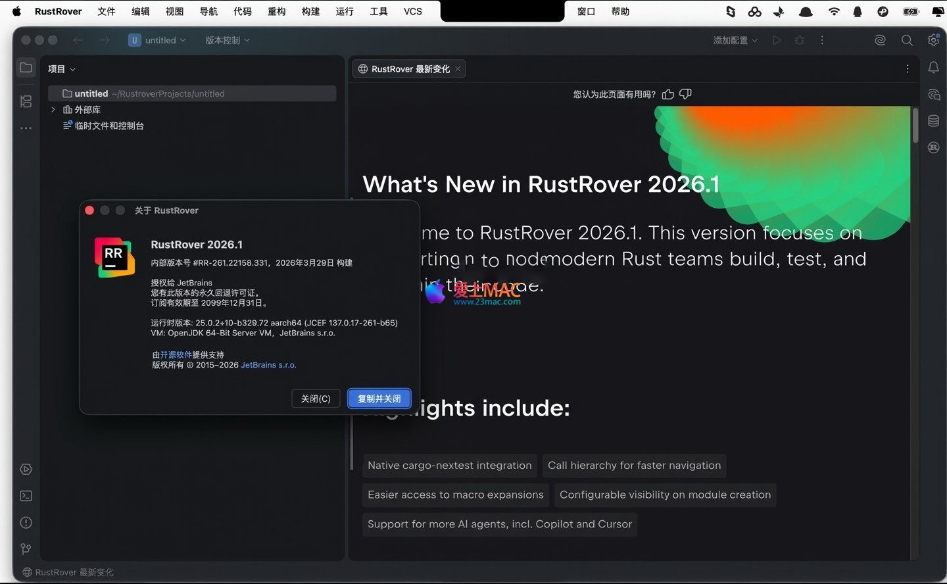Image resolution: width=947 pixels, height=584 pixels.
Task: Click the Notifications bell icon
Action: (x=933, y=68)
